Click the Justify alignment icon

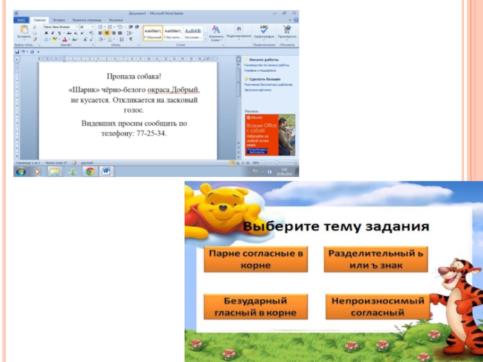(120, 33)
